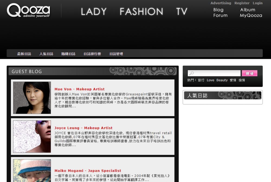The height and width of the screenshot is (182, 271).
Task: Click hot keyword 偷情
Action: pyautogui.click(x=242, y=80)
